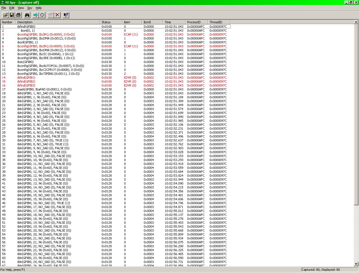
Task: Click the context Help pointer icon
Action: click(66, 15)
